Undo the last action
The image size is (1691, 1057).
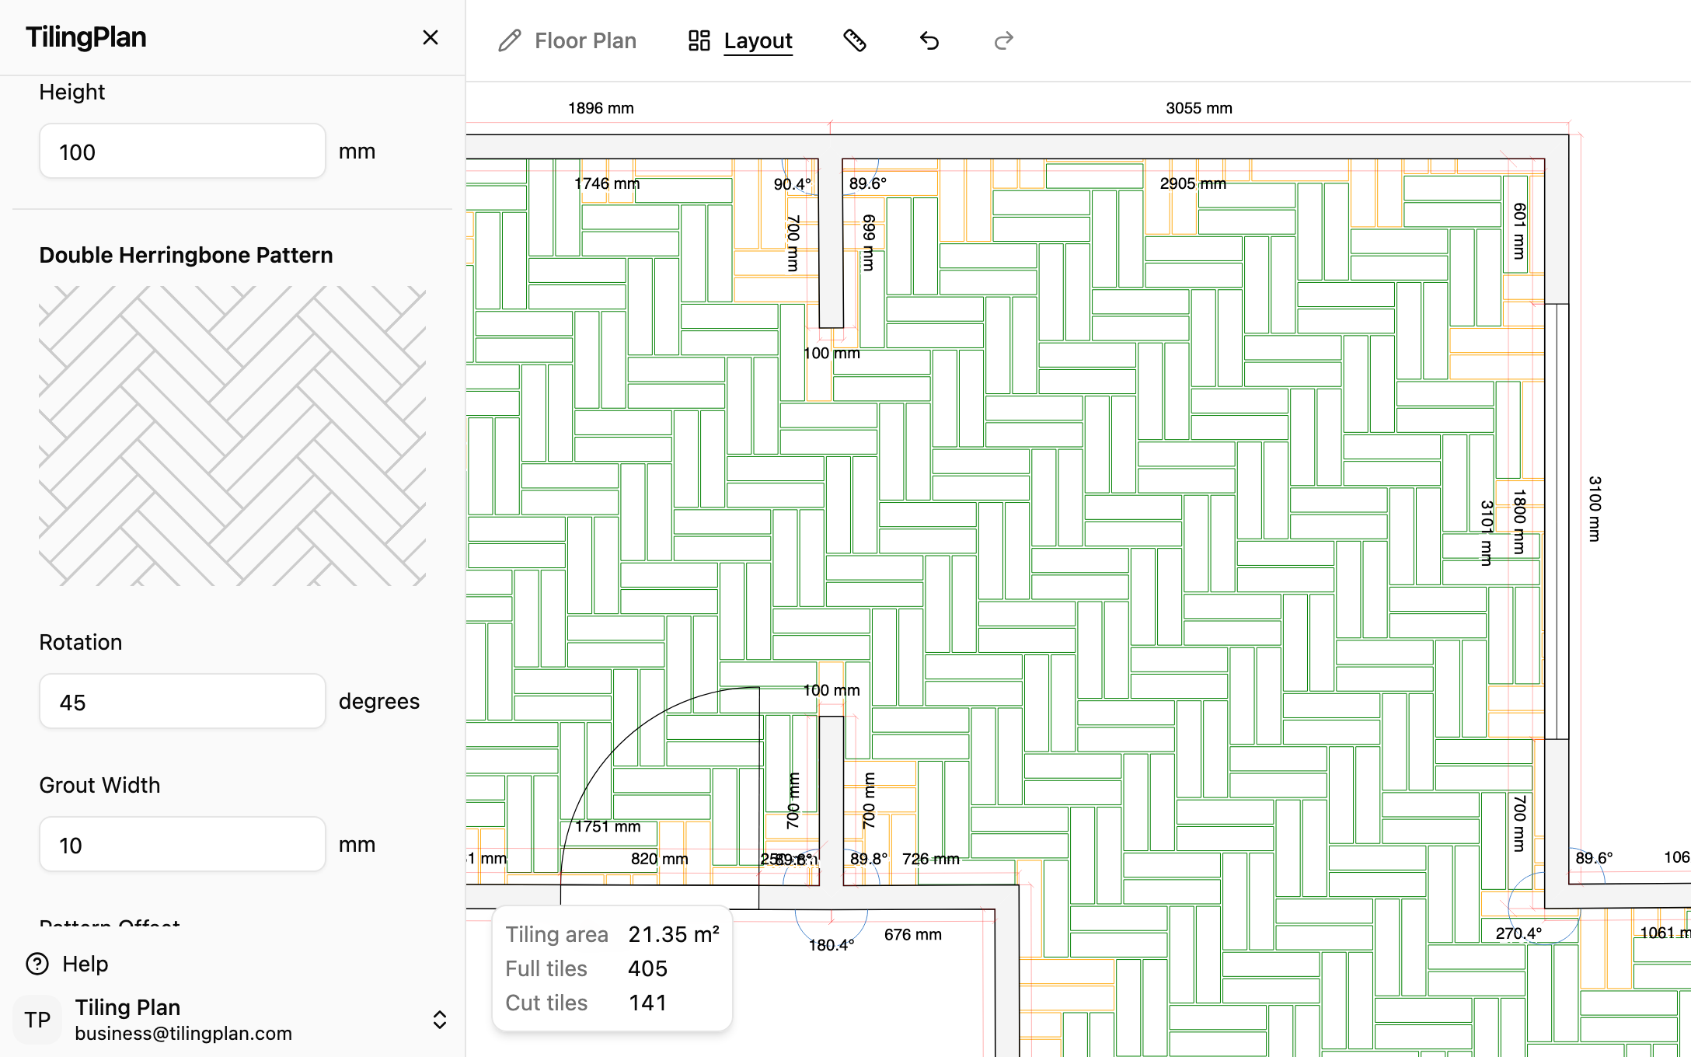(929, 40)
